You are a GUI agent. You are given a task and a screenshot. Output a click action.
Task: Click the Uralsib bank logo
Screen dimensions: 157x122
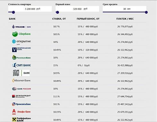(x=21, y=27)
